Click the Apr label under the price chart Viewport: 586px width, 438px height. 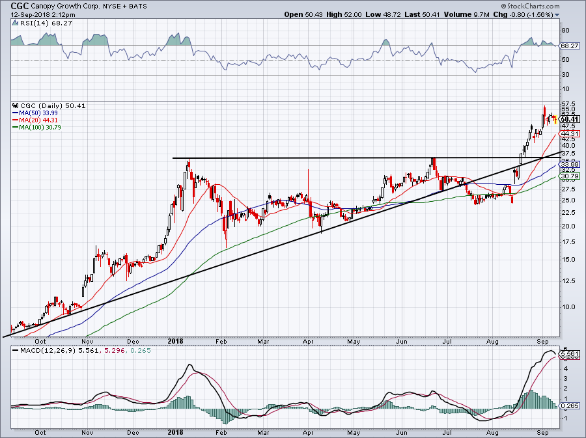click(308, 341)
